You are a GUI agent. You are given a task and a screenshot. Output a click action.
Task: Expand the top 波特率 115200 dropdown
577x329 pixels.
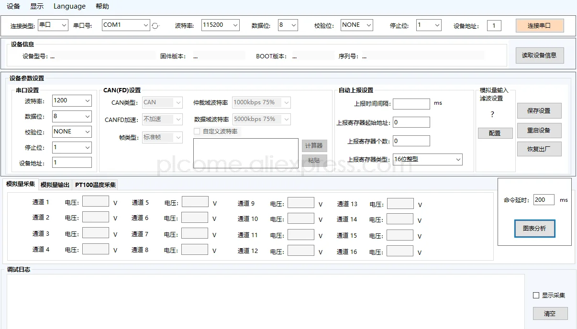click(x=221, y=25)
